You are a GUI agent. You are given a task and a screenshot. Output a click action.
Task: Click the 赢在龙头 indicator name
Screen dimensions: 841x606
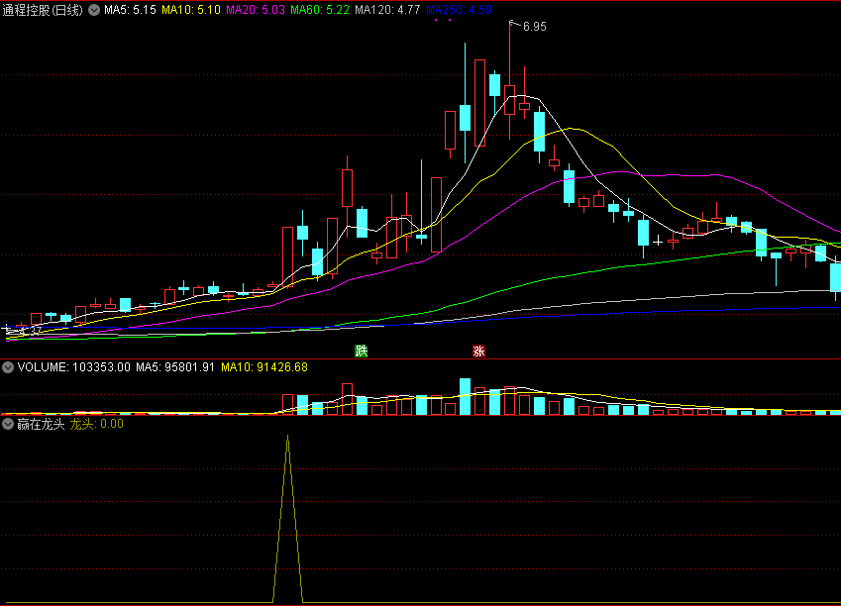coord(41,424)
